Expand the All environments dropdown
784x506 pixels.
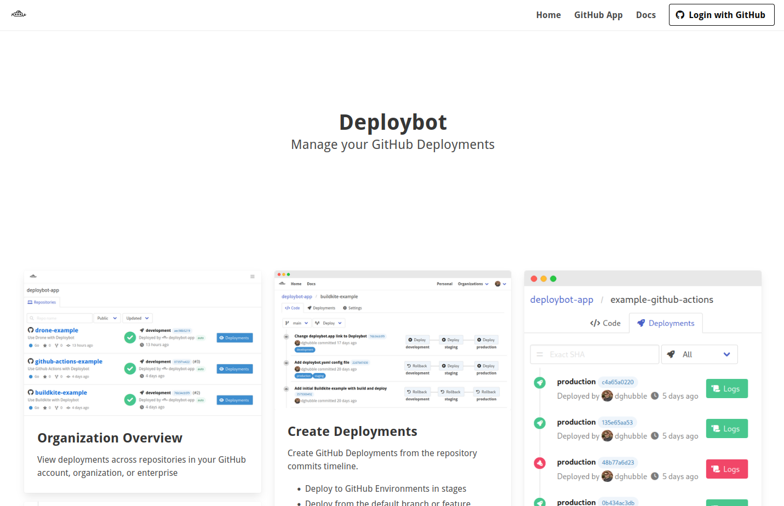(700, 354)
